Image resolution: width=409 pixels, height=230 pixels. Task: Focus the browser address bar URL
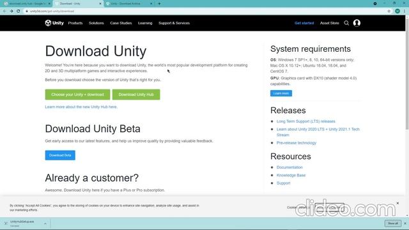pos(52,11)
